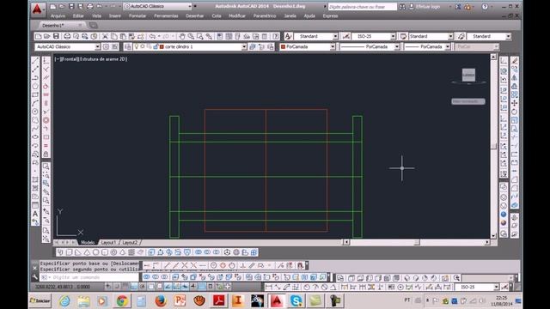This screenshot has height=309, width=550.
Task: Click the Efetuar logon sign-in link
Action: point(428,7)
